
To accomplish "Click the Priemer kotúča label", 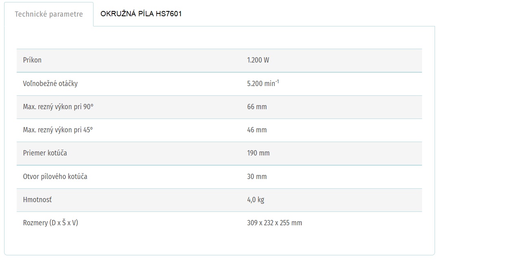I will pos(45,153).
